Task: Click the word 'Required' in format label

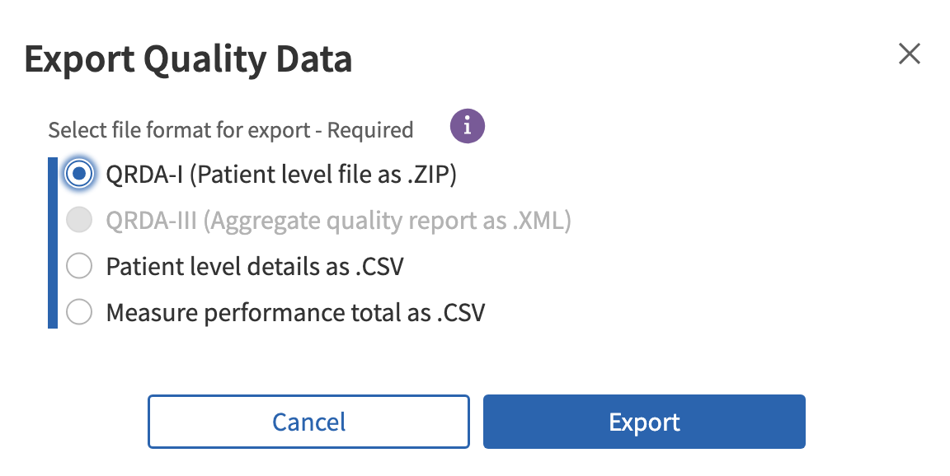Action: coord(370,130)
